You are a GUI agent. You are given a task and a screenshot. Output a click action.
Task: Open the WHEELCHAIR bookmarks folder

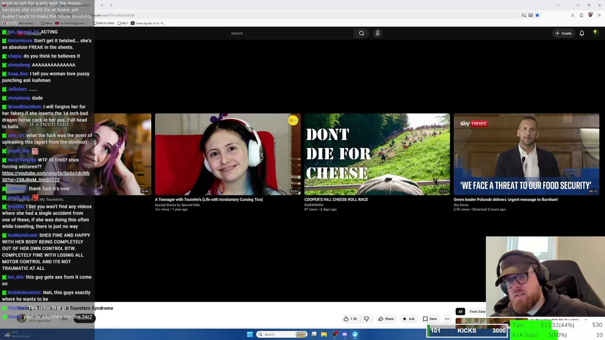[x=104, y=23]
